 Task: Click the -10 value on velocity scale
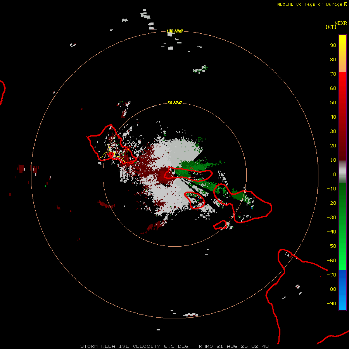click(332, 189)
